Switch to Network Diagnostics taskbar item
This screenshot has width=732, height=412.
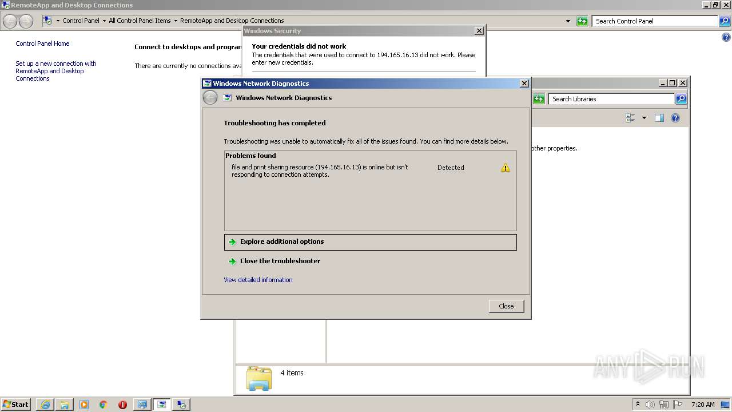pyautogui.click(x=162, y=405)
